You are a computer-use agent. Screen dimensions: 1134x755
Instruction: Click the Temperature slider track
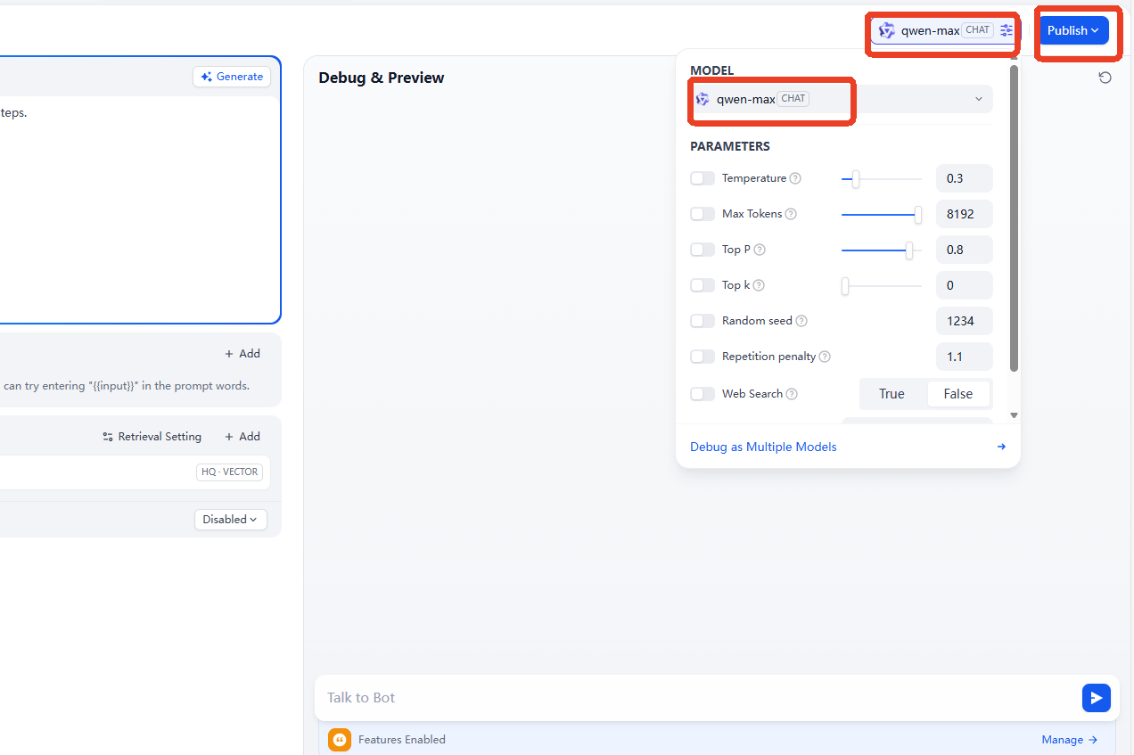coord(882,178)
